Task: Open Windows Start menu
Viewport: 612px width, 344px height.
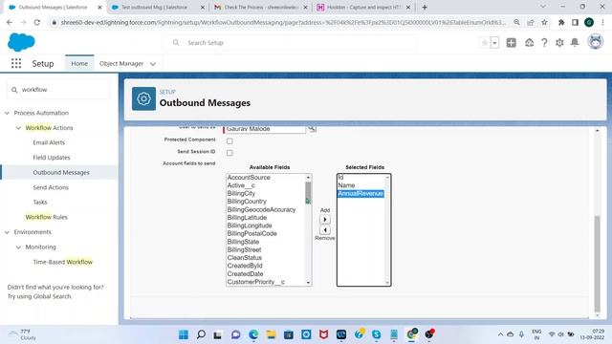Action: click(183, 334)
